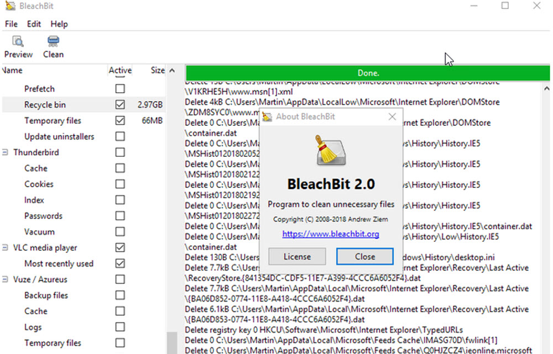The width and height of the screenshot is (553, 354).
Task: Open the Edit menu
Action: point(34,24)
